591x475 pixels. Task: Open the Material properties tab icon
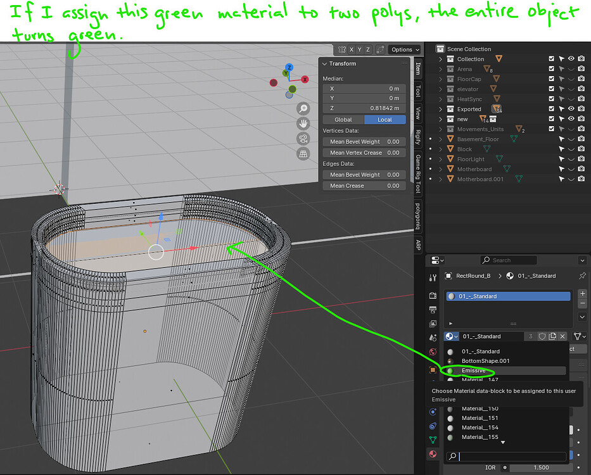pyautogui.click(x=433, y=454)
